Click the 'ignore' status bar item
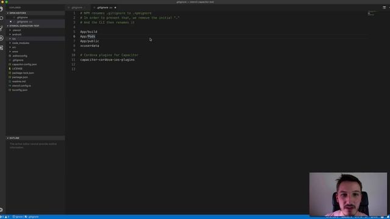390x219 pixels. click(x=18, y=217)
